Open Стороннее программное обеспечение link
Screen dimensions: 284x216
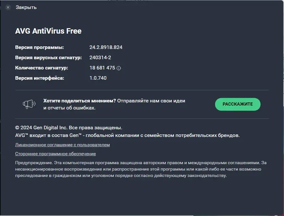point(55,154)
